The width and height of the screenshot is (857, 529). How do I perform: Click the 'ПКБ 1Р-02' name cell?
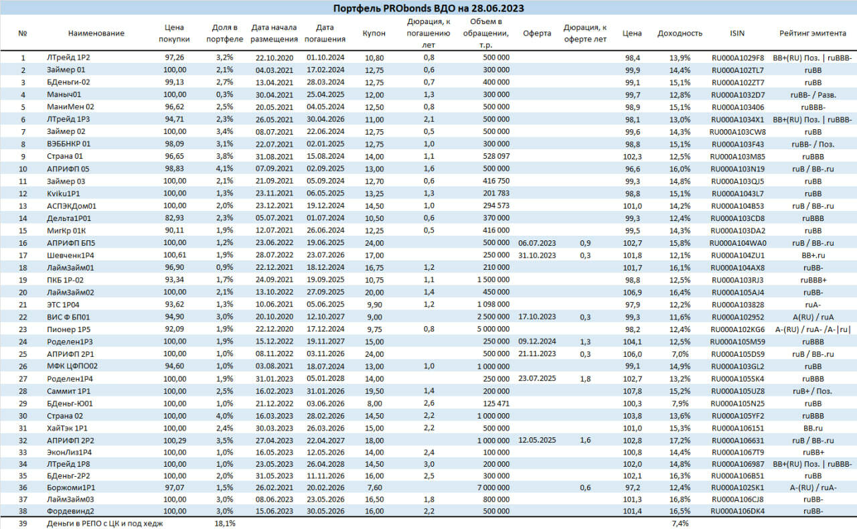tap(66, 280)
